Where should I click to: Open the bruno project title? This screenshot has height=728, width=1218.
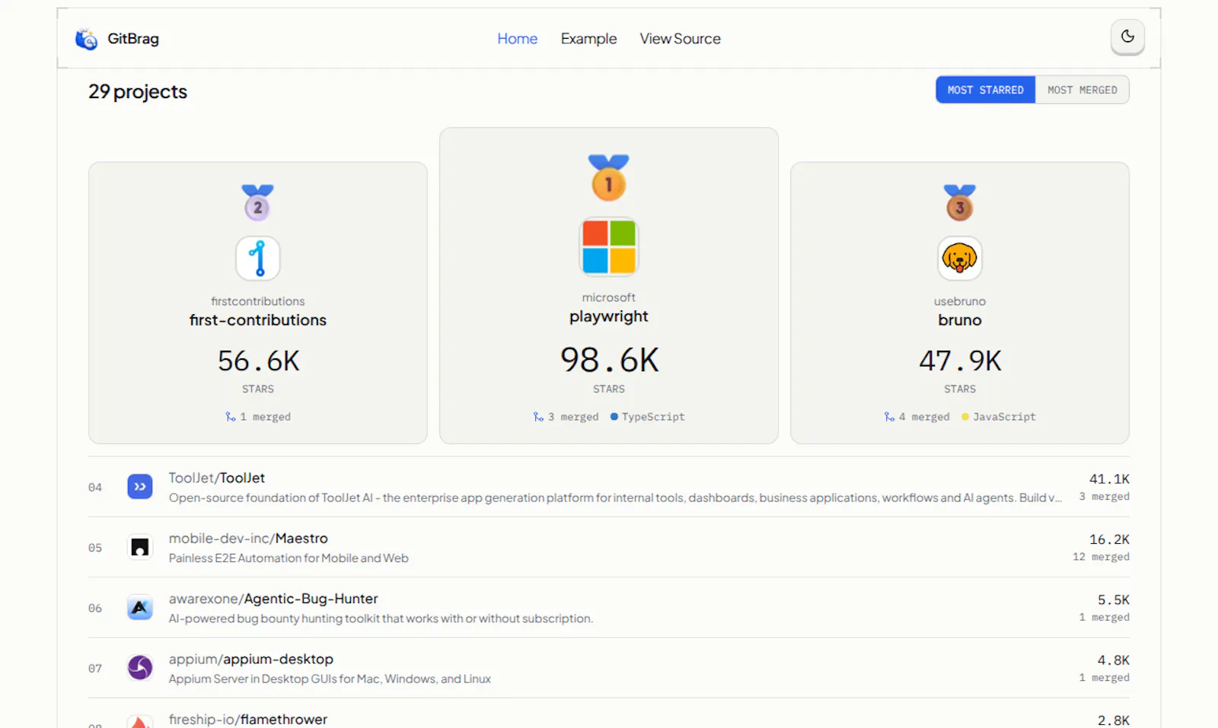(x=959, y=320)
